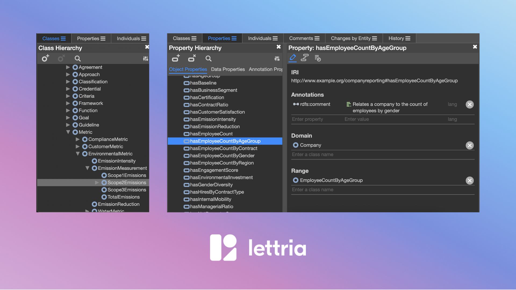The height and width of the screenshot is (290, 516).
Task: Click the search icon in Property Hierarchy
Action: (x=208, y=59)
